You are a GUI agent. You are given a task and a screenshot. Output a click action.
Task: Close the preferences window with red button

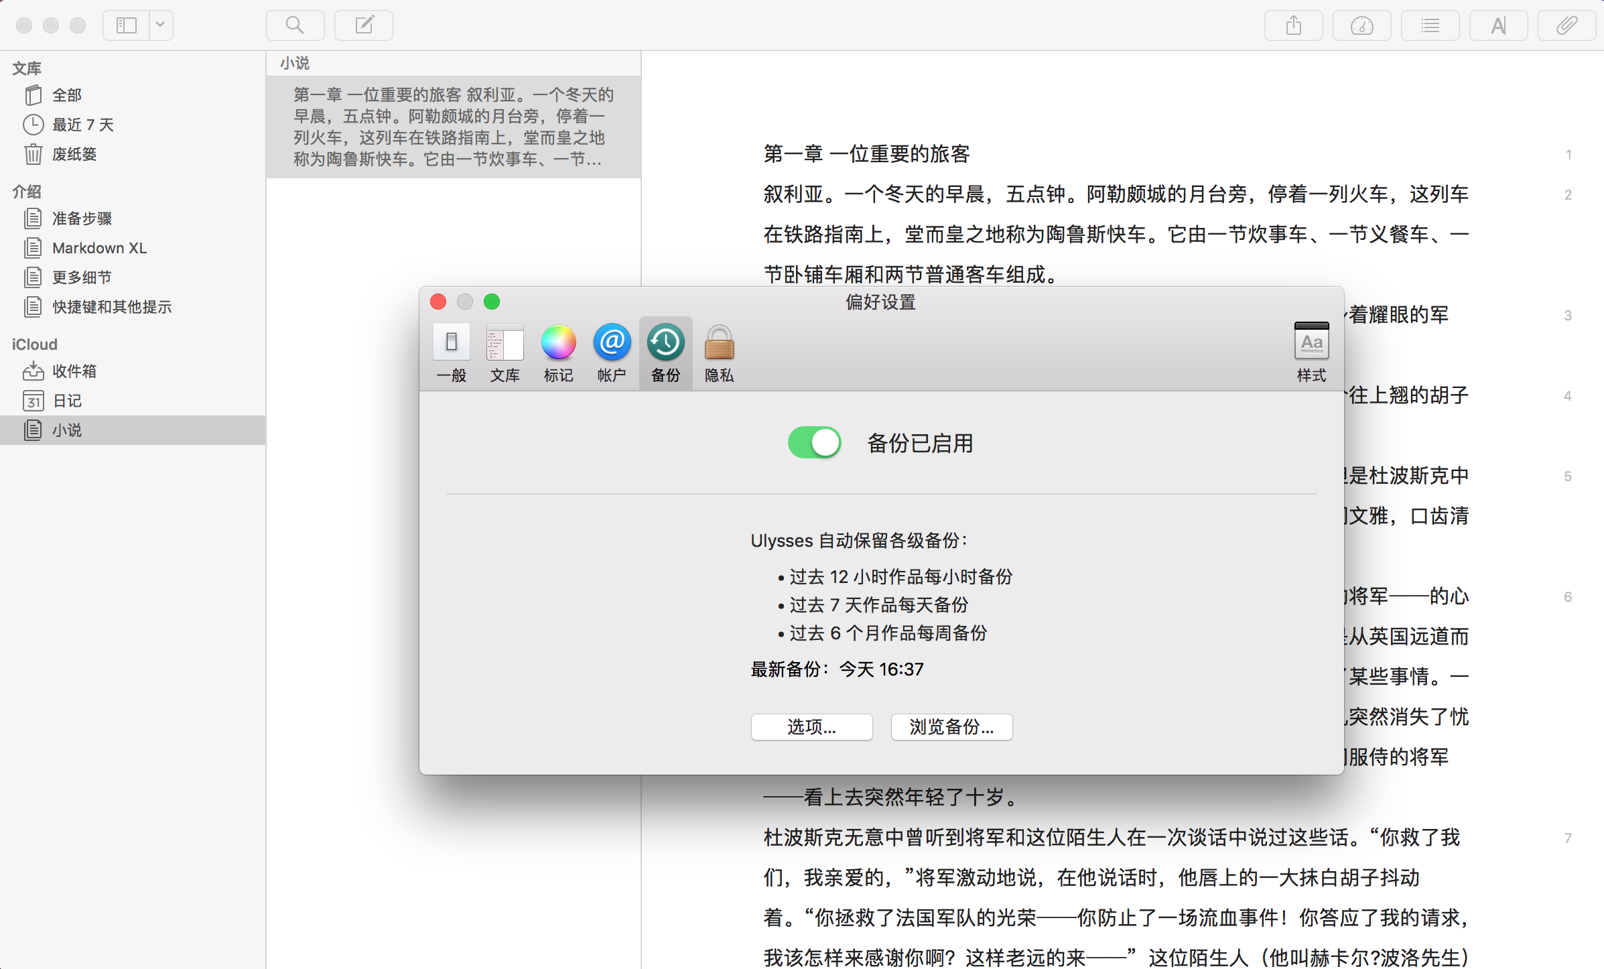coord(438,302)
